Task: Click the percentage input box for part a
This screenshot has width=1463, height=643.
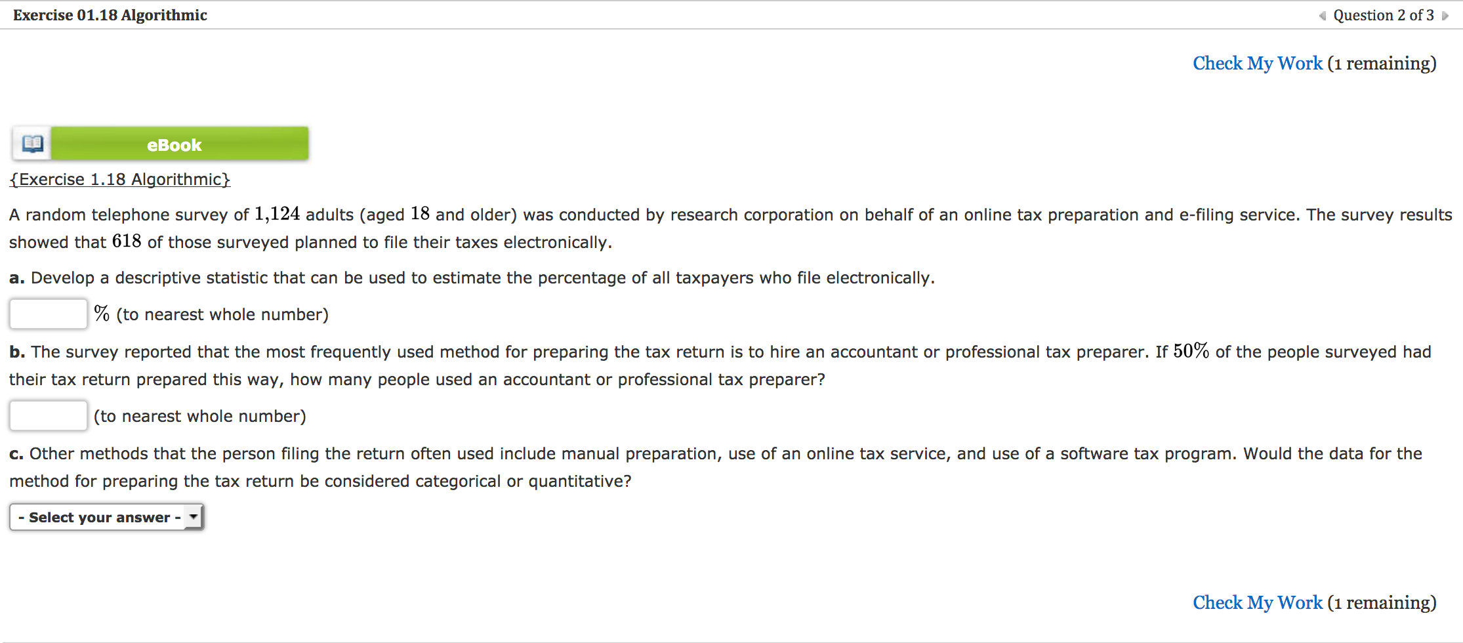Action: click(48, 314)
